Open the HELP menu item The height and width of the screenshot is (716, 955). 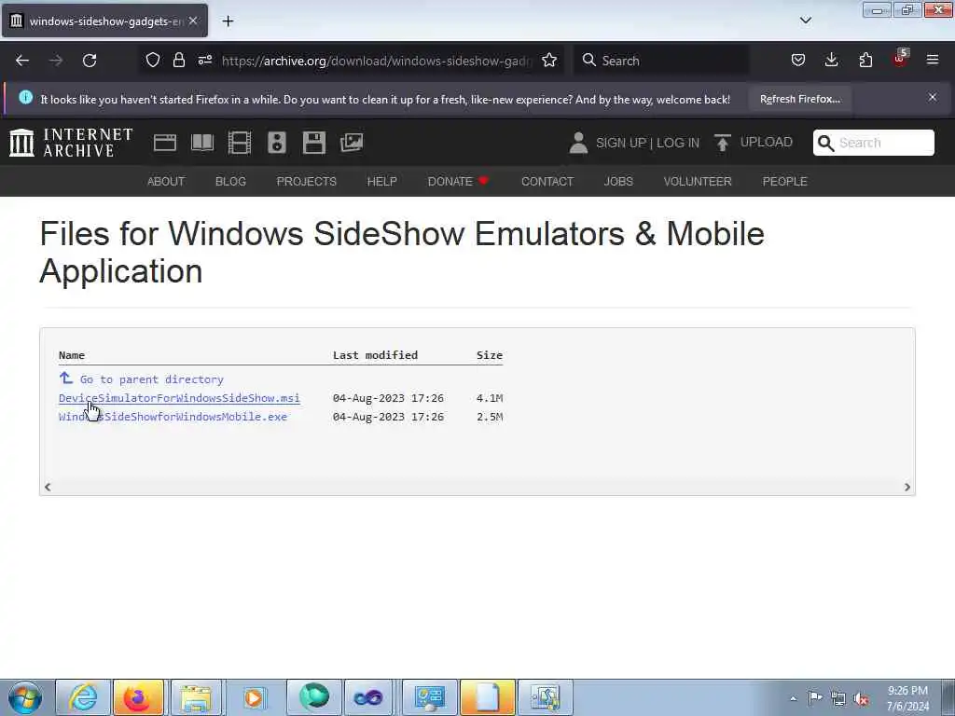pos(381,182)
